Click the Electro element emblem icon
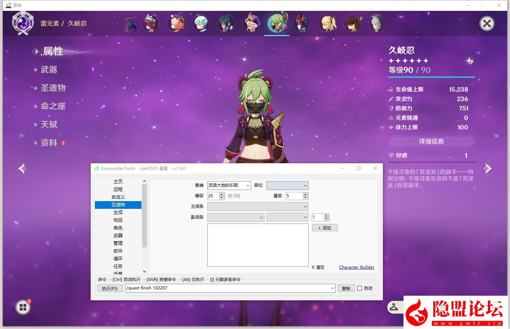Image resolution: width=510 pixels, height=329 pixels. click(x=23, y=23)
